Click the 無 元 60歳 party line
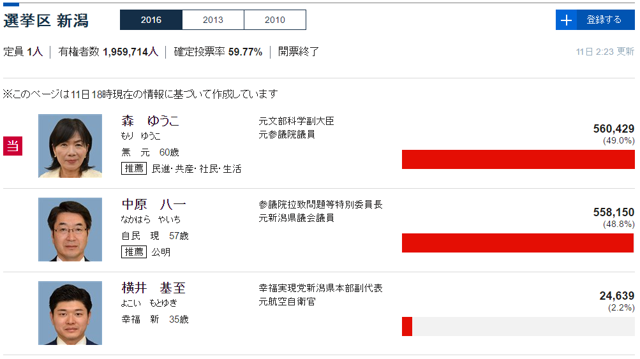 tap(150, 152)
